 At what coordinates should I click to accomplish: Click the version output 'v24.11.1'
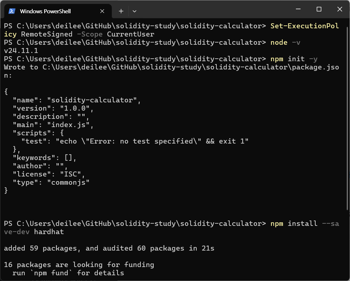coord(21,50)
